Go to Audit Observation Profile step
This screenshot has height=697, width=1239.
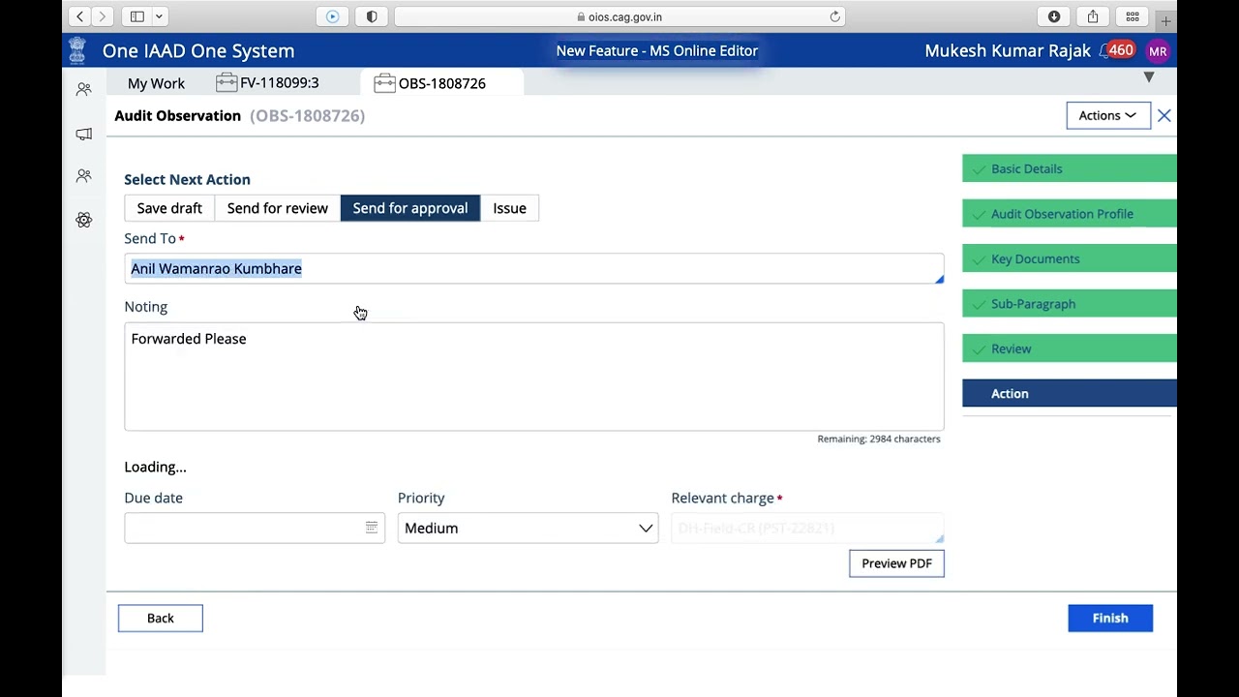[x=1070, y=214]
